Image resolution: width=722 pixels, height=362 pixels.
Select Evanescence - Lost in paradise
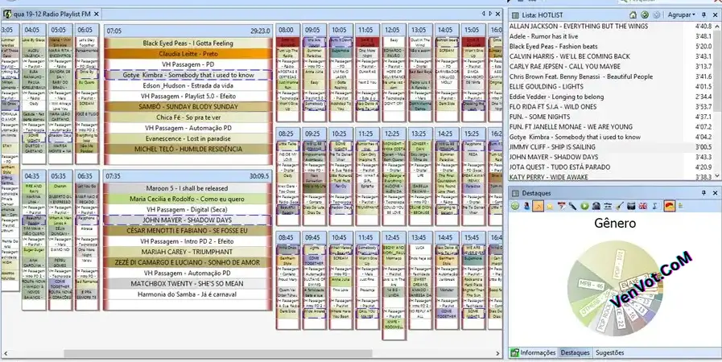click(x=188, y=138)
